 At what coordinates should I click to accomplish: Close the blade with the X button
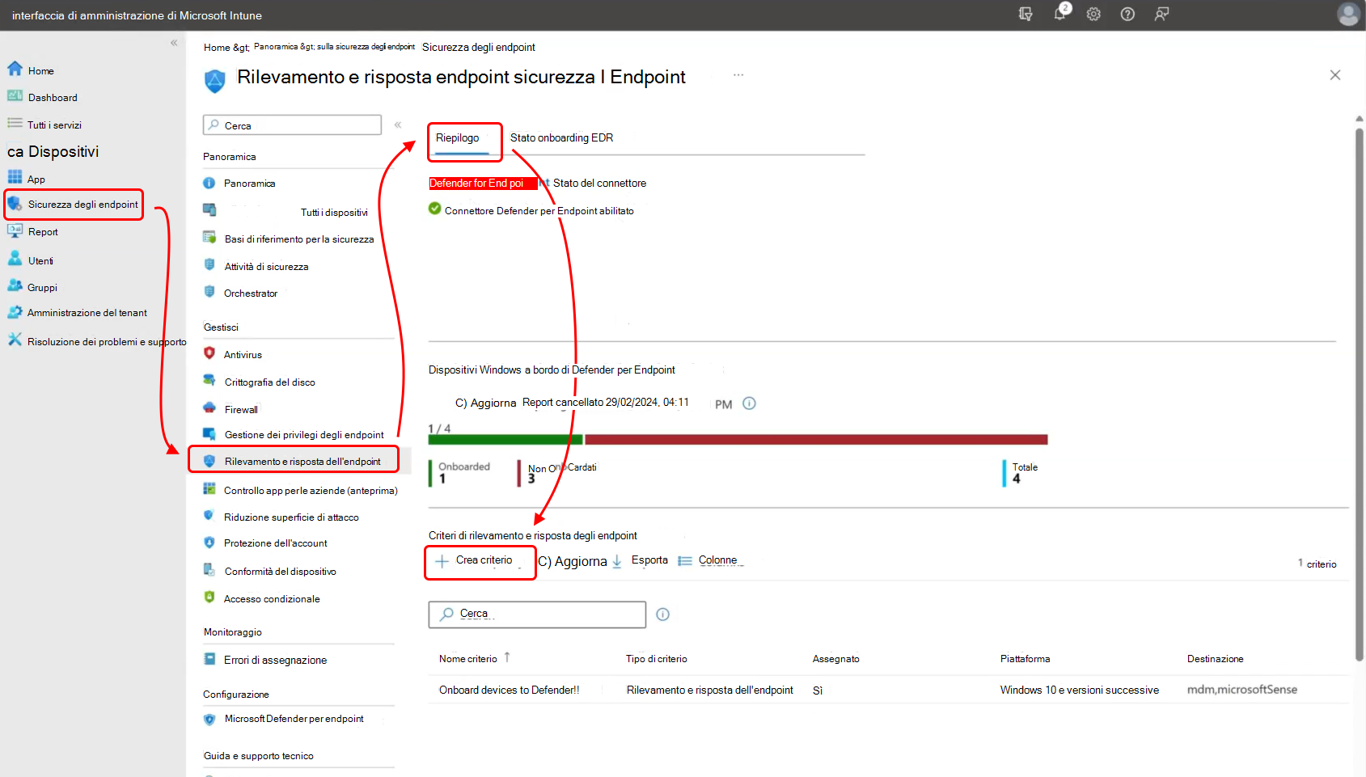(x=1335, y=75)
